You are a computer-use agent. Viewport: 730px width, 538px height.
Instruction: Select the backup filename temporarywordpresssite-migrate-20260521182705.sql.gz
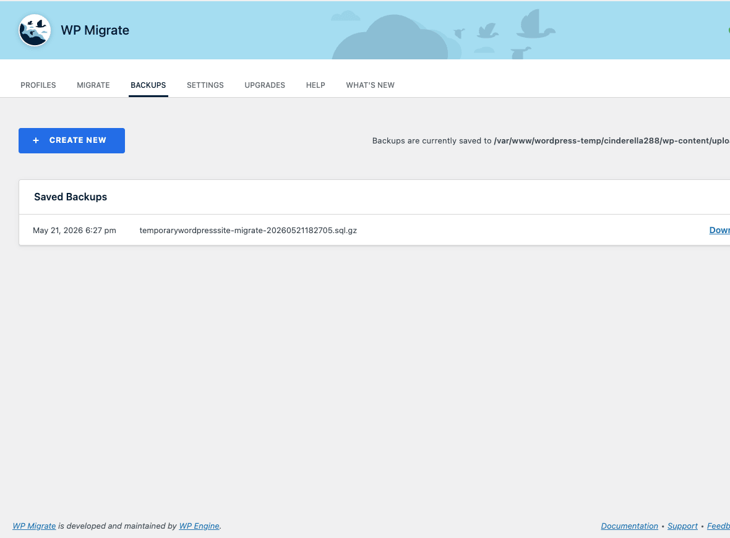248,231
